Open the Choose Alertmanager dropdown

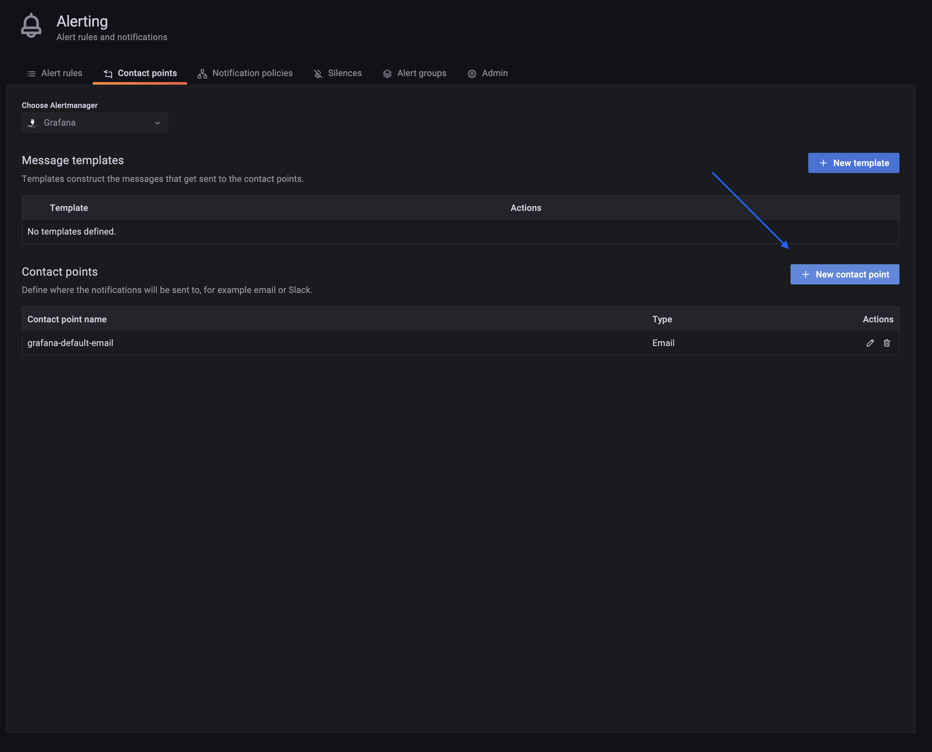click(x=95, y=122)
